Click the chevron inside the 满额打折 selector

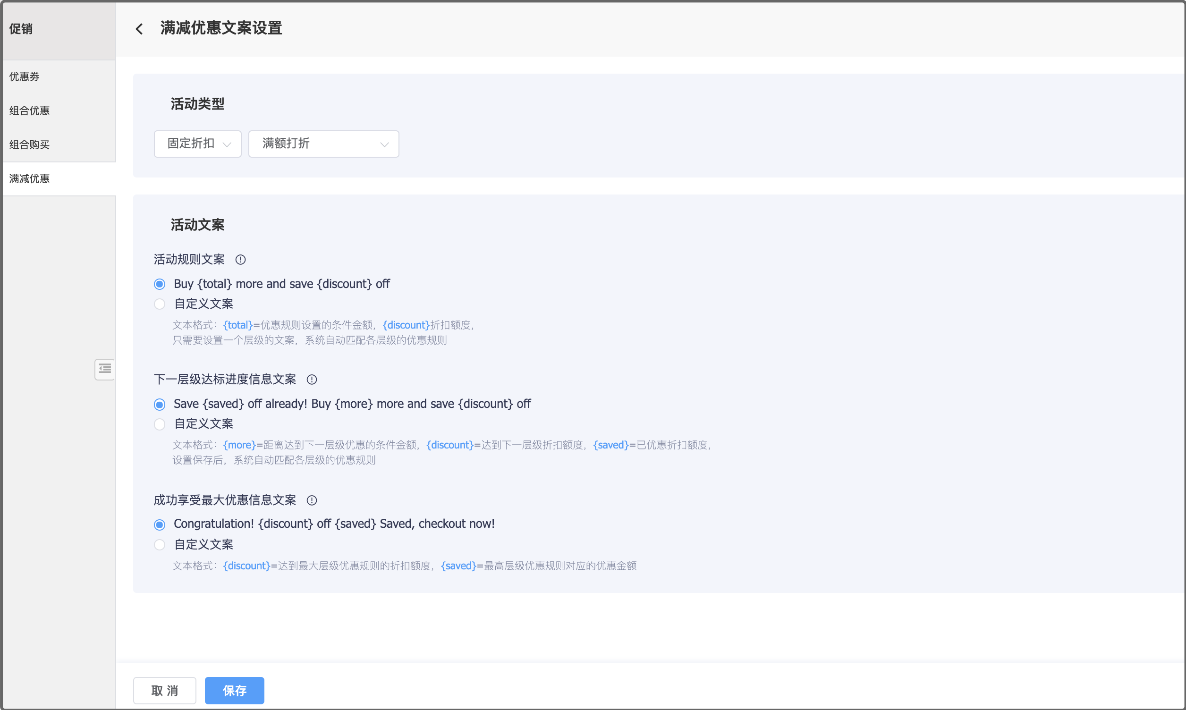pyautogui.click(x=385, y=144)
